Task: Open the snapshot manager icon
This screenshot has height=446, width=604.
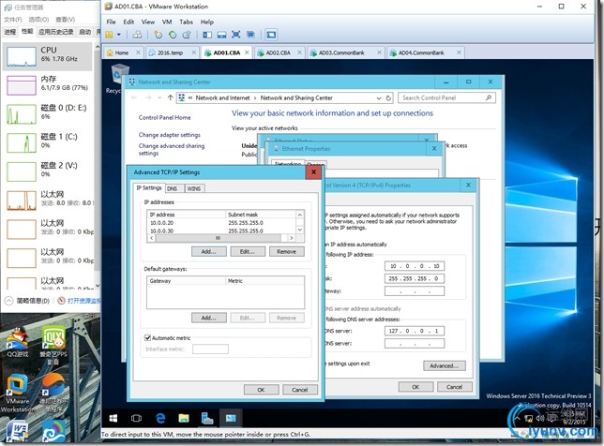Action: coord(187,35)
